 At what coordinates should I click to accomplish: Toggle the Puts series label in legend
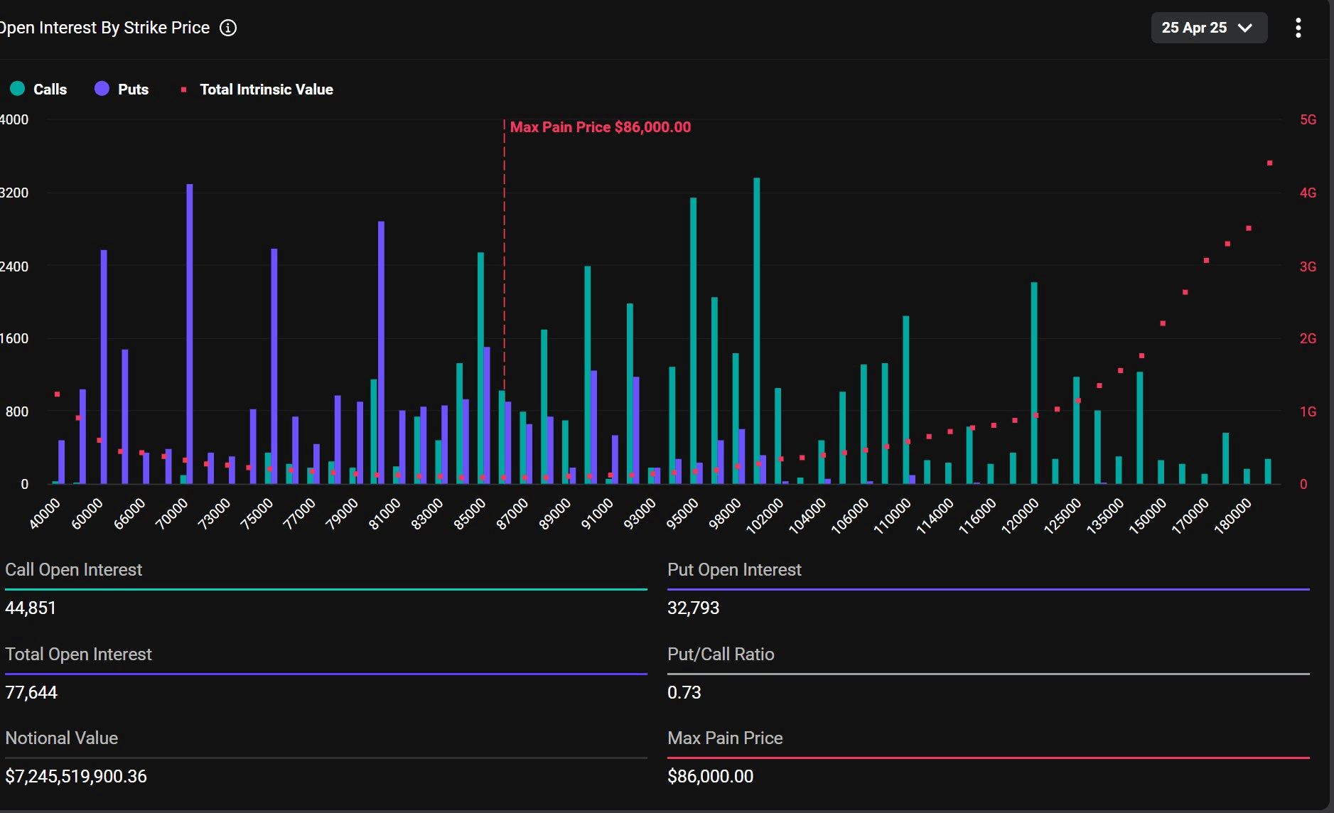click(133, 90)
